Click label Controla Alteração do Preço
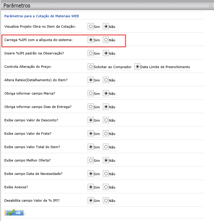 pos(28,67)
